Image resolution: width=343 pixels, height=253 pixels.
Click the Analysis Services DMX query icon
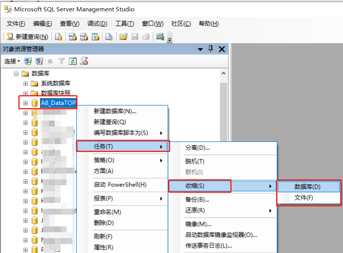point(84,36)
